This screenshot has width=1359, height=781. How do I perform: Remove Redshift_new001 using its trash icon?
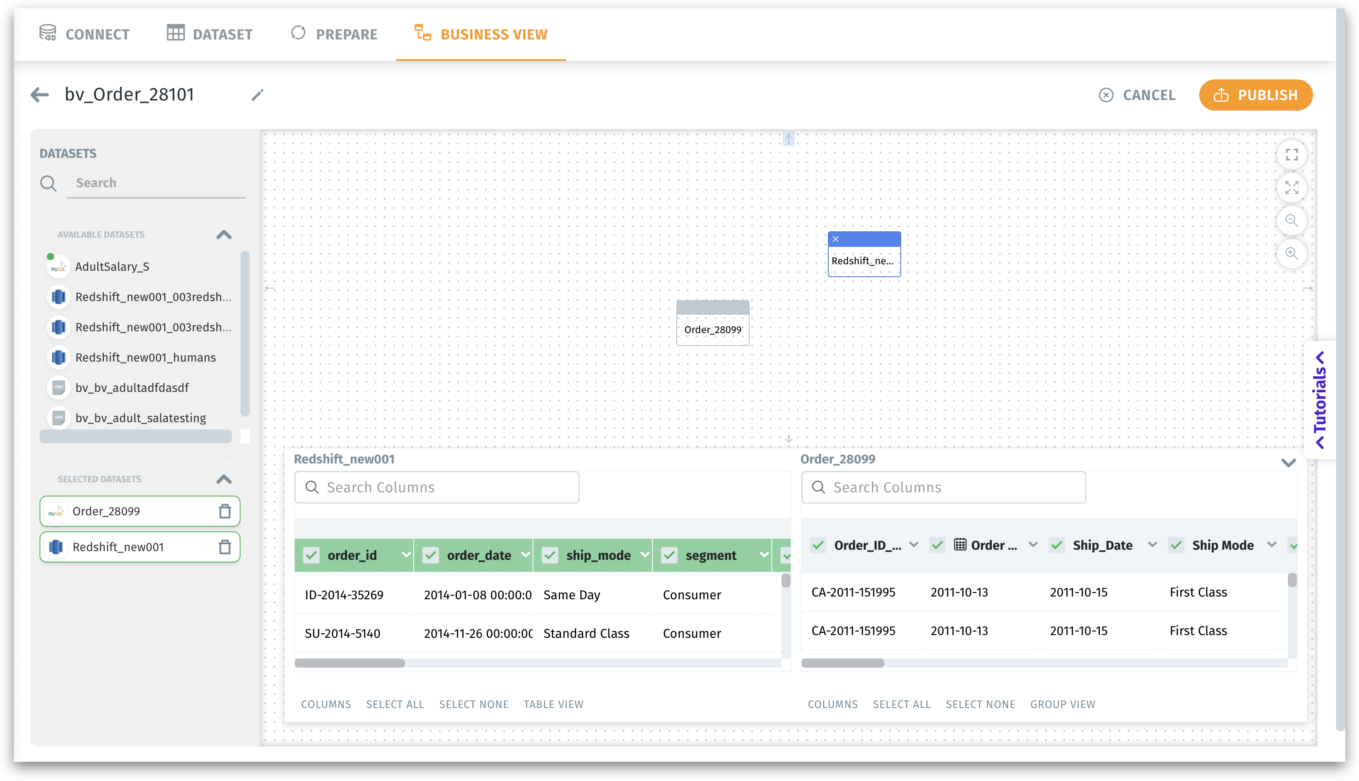coord(225,547)
